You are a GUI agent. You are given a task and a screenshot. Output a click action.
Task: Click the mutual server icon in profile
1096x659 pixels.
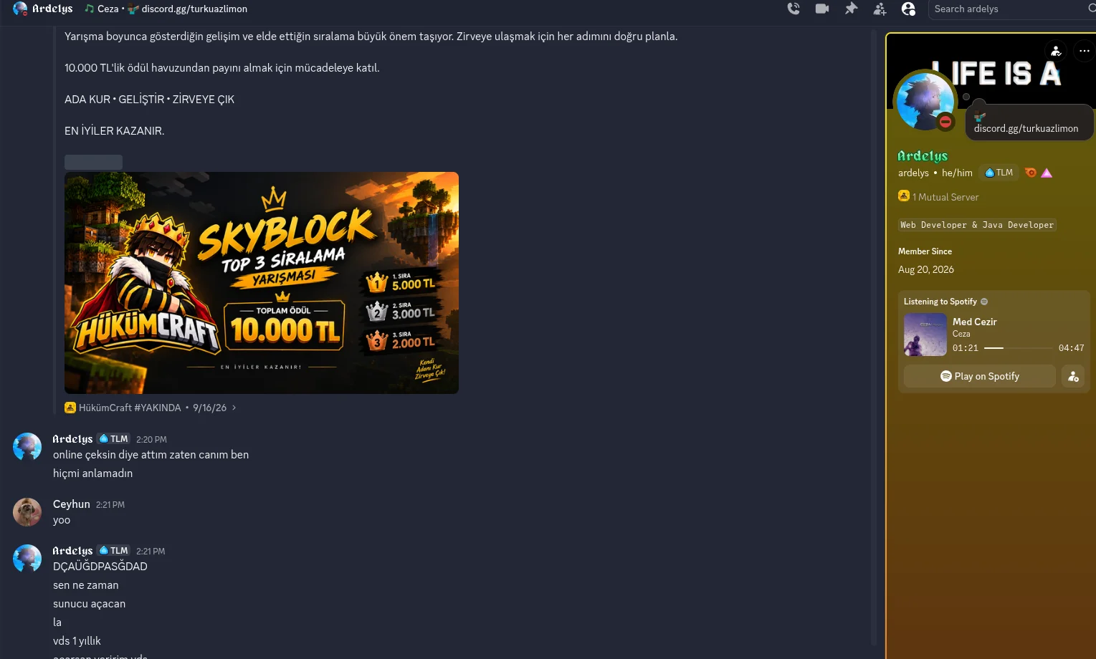904,196
